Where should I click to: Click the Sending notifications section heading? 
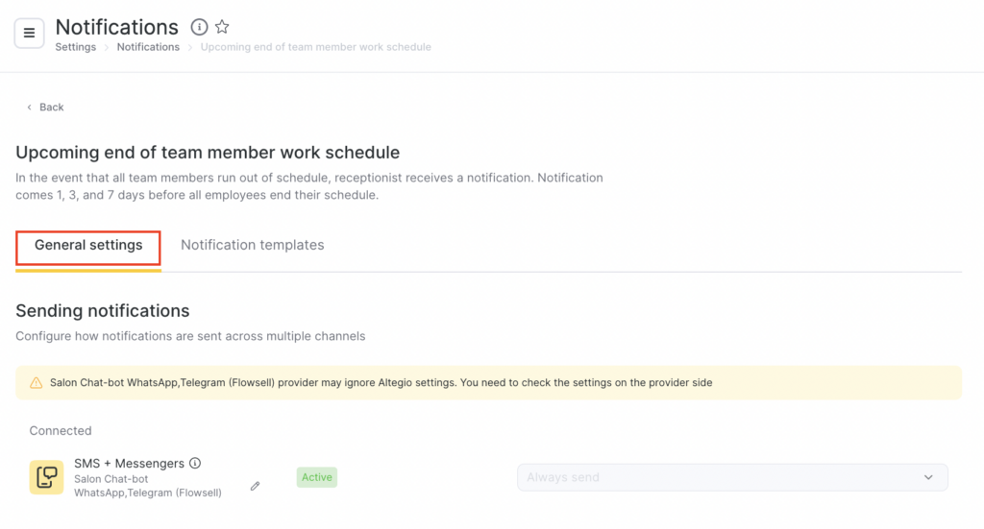103,310
